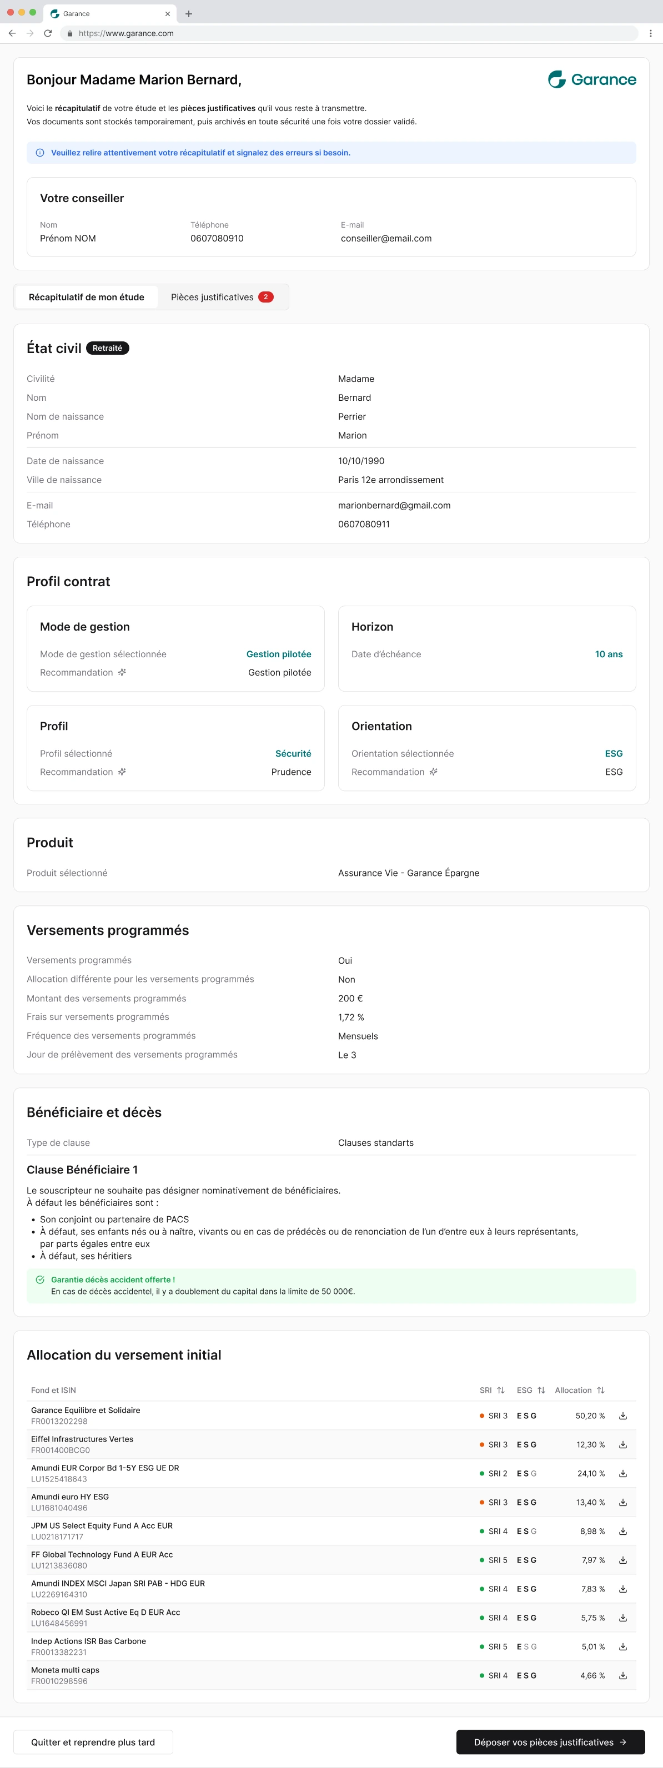
Task: Click conseiller@email.com address
Action: point(386,238)
